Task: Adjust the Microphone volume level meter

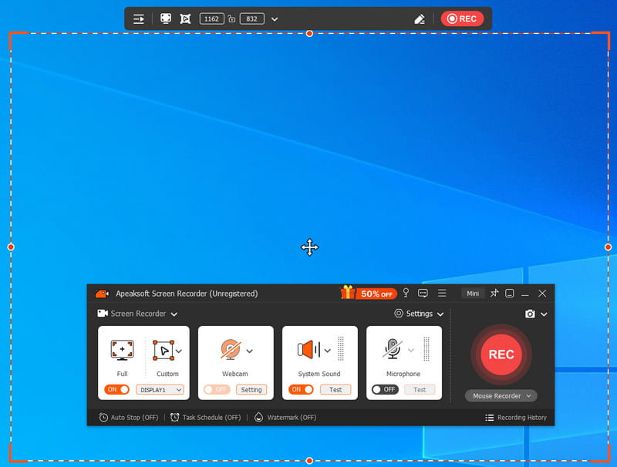Action: click(x=427, y=348)
